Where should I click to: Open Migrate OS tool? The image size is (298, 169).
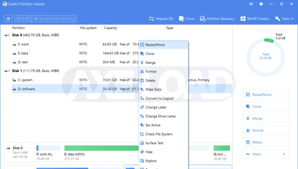tap(161, 19)
